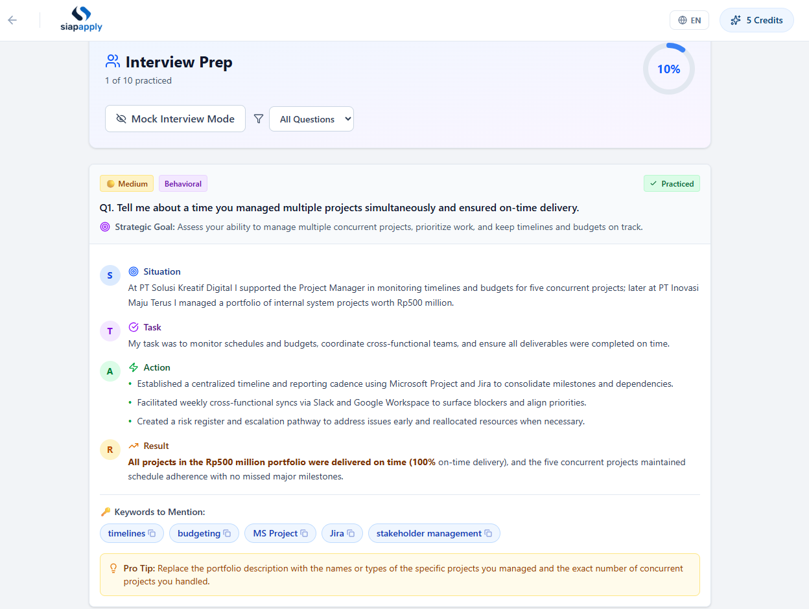Image resolution: width=809 pixels, height=609 pixels.
Task: Click the Pro Tip text box
Action: click(x=400, y=575)
